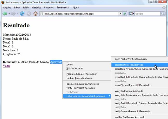This screenshot has height=119, width=168.
Task: Click the Stop loading icon
Action: pos(29,14)
